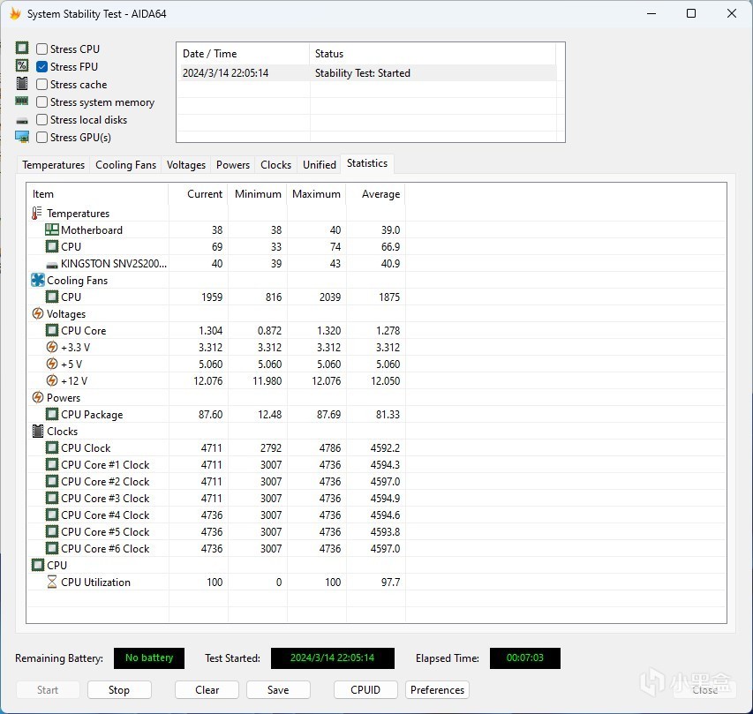Click the CPU Utilization hourglass icon
The height and width of the screenshot is (714, 753).
click(51, 582)
